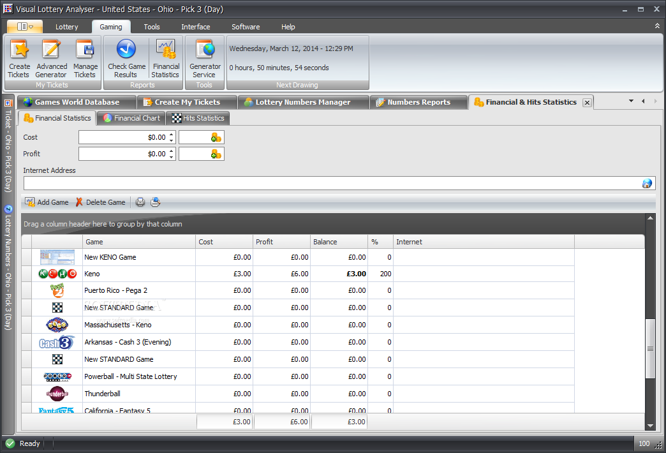
Task: Select the New KENO Game thumbnail
Action: [x=57, y=257]
